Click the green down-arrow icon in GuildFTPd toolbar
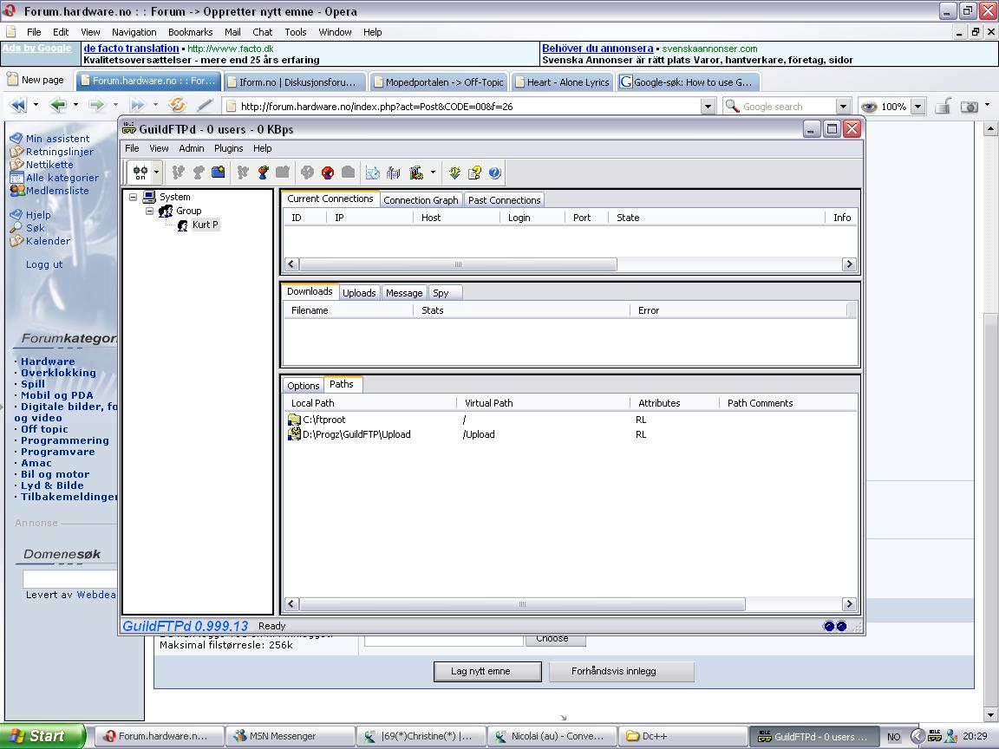The width and height of the screenshot is (999, 749). point(454,173)
